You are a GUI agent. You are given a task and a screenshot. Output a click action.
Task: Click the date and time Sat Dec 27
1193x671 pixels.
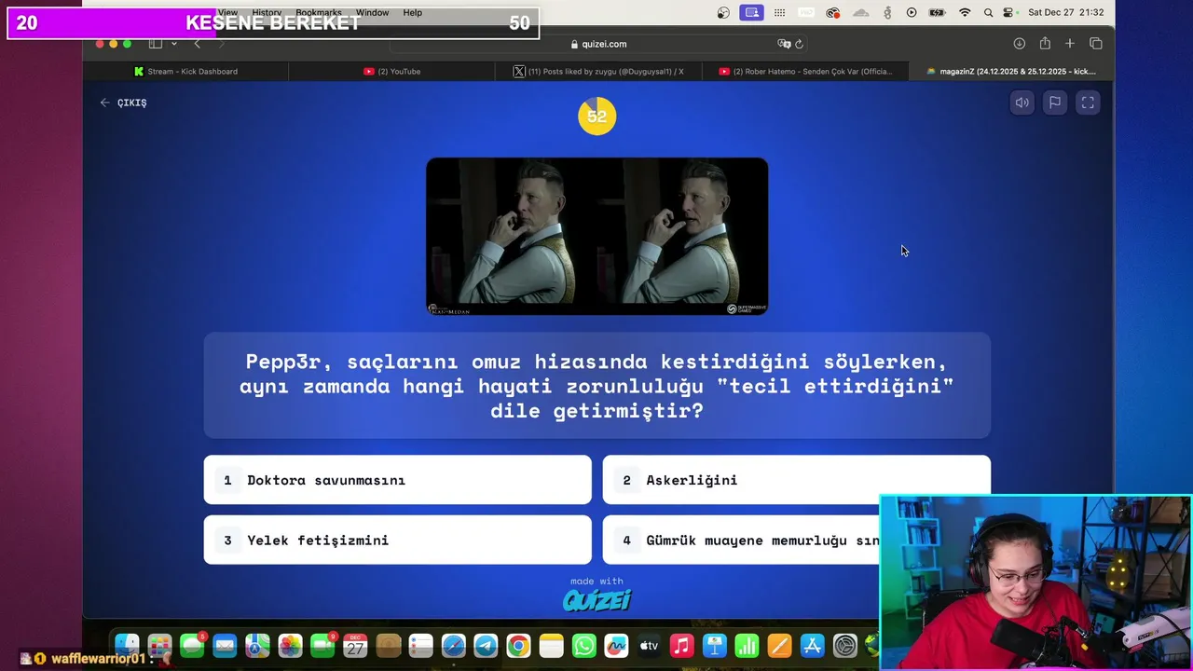tap(1066, 12)
